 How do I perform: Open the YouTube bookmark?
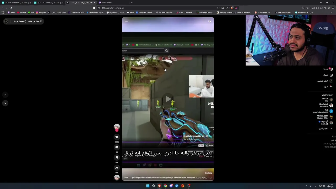click(22, 12)
